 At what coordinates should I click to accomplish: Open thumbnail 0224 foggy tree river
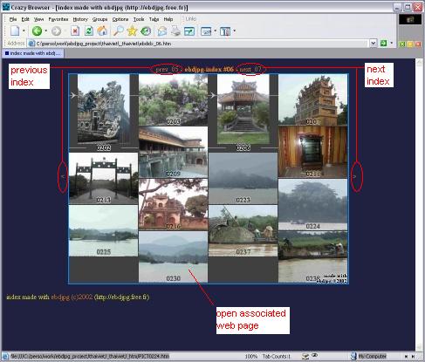312,204
